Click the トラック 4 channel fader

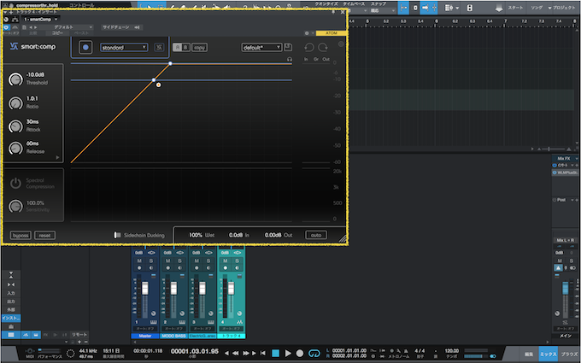pos(231,289)
